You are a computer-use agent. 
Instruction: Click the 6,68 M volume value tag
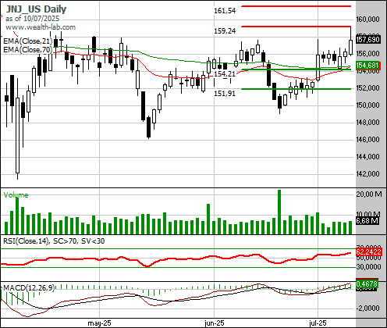click(367, 221)
